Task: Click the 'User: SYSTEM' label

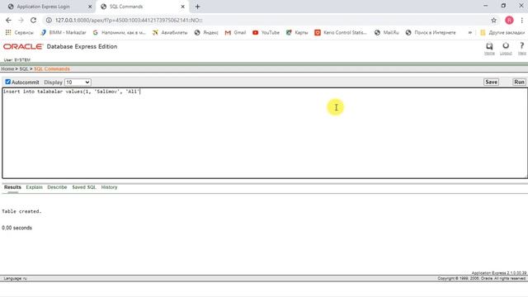Action: tap(16, 60)
